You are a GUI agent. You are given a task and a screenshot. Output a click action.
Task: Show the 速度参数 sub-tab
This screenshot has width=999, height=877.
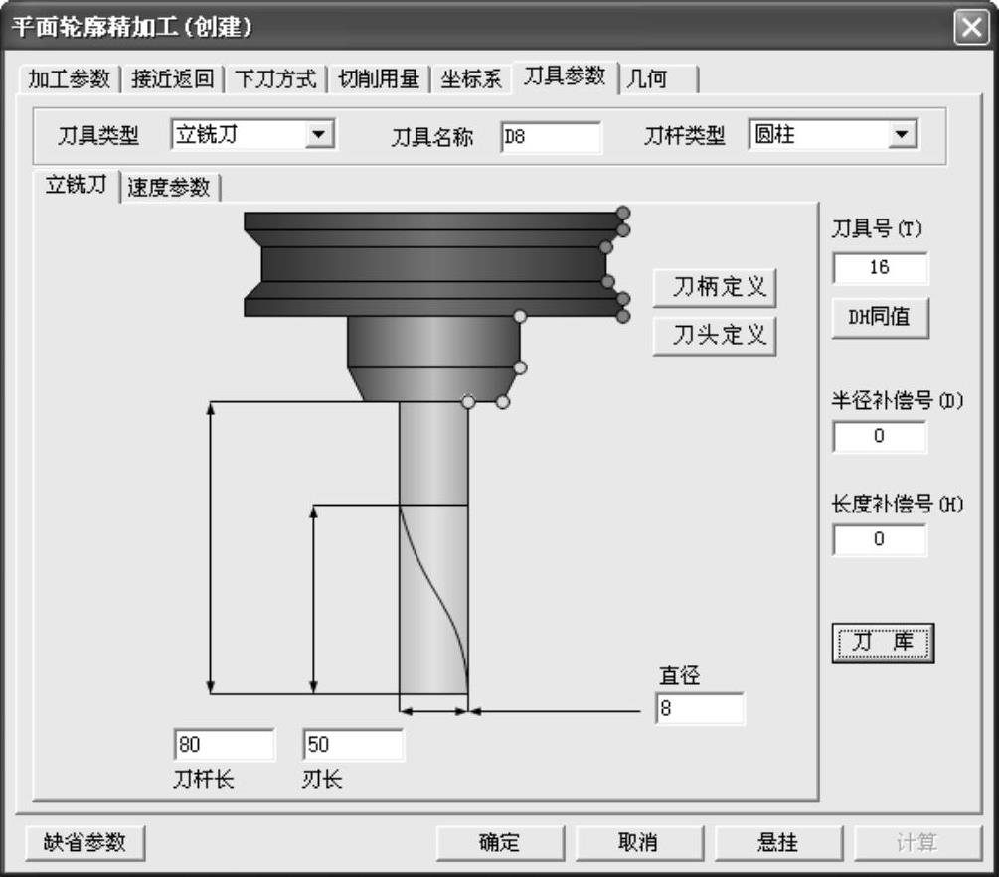point(169,188)
